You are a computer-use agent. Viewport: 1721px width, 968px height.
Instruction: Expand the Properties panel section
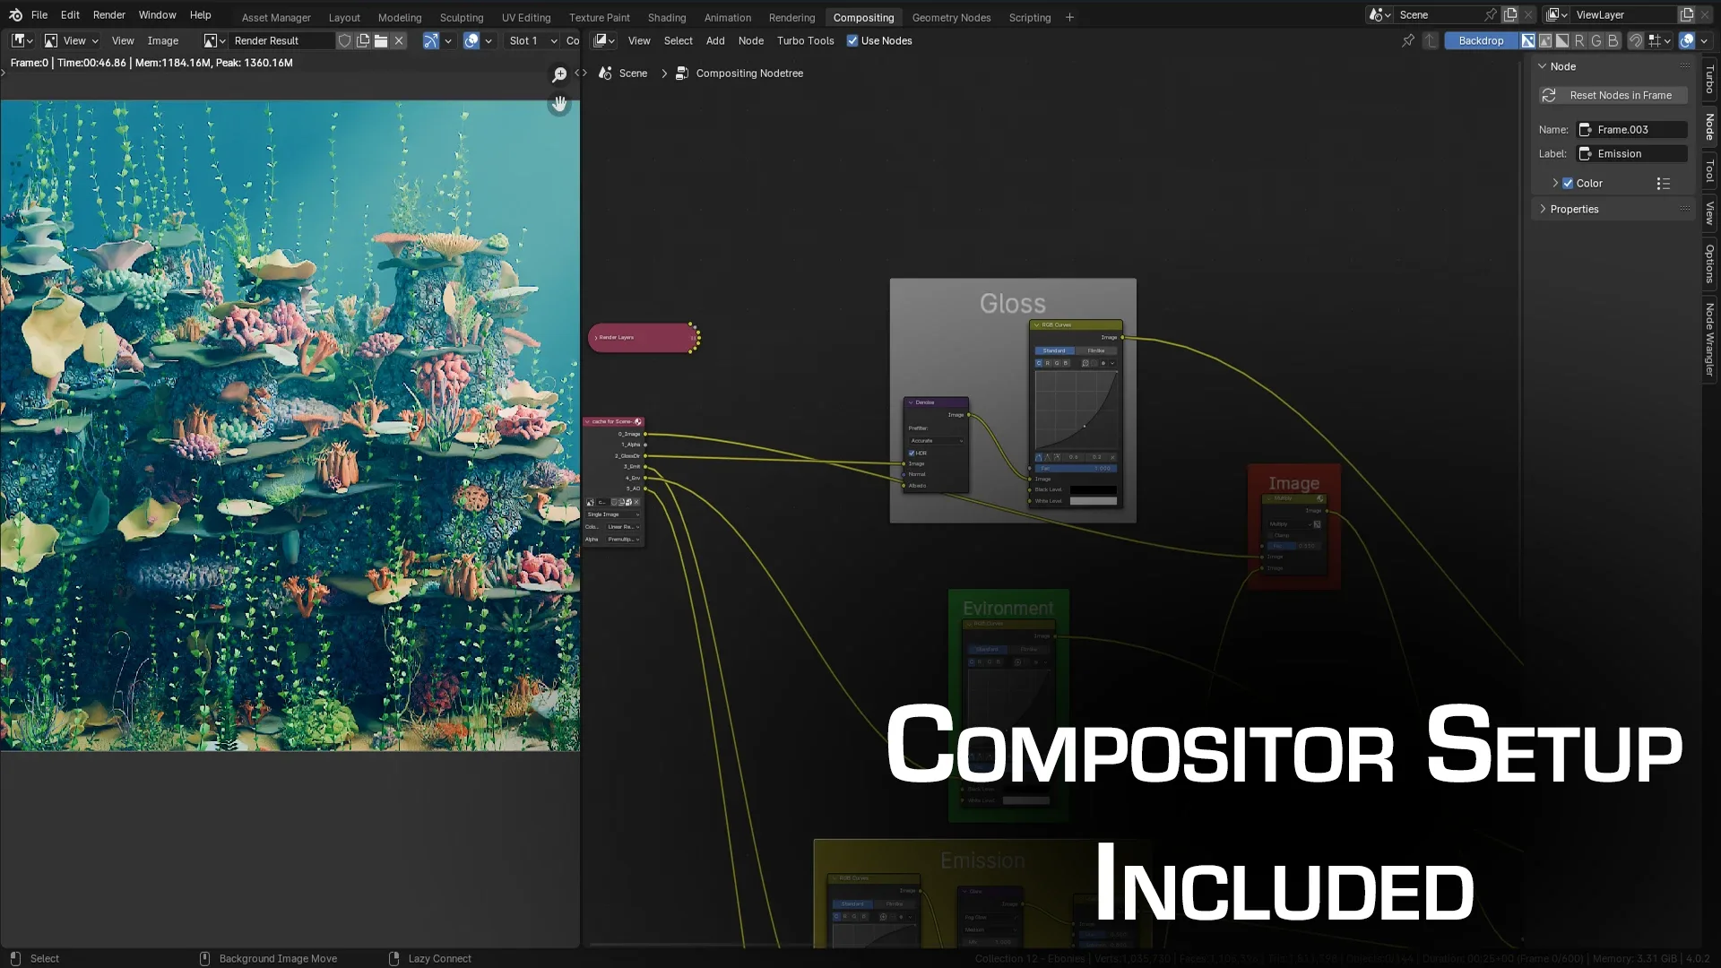[x=1574, y=209]
